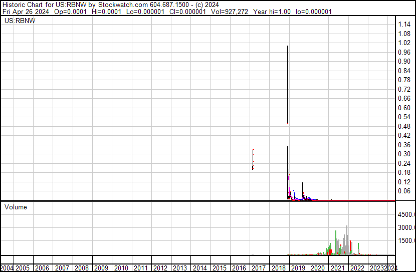
Task: Click the tall 1.00 price spike bar
Action: coord(287,84)
